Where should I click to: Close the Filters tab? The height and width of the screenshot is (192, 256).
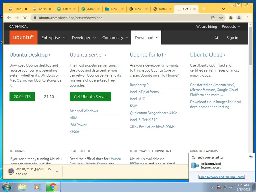(x=74, y=9)
